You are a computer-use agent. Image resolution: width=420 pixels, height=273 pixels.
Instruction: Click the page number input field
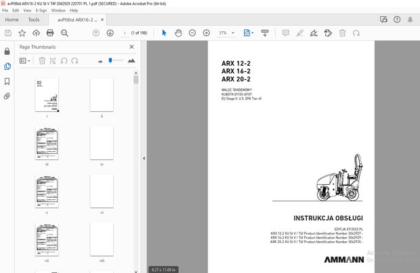(125, 33)
